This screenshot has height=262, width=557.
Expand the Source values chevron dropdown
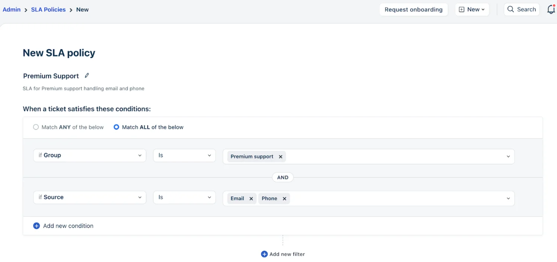tap(508, 198)
